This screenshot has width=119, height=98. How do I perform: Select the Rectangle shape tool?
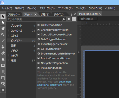[x=3, y=65]
